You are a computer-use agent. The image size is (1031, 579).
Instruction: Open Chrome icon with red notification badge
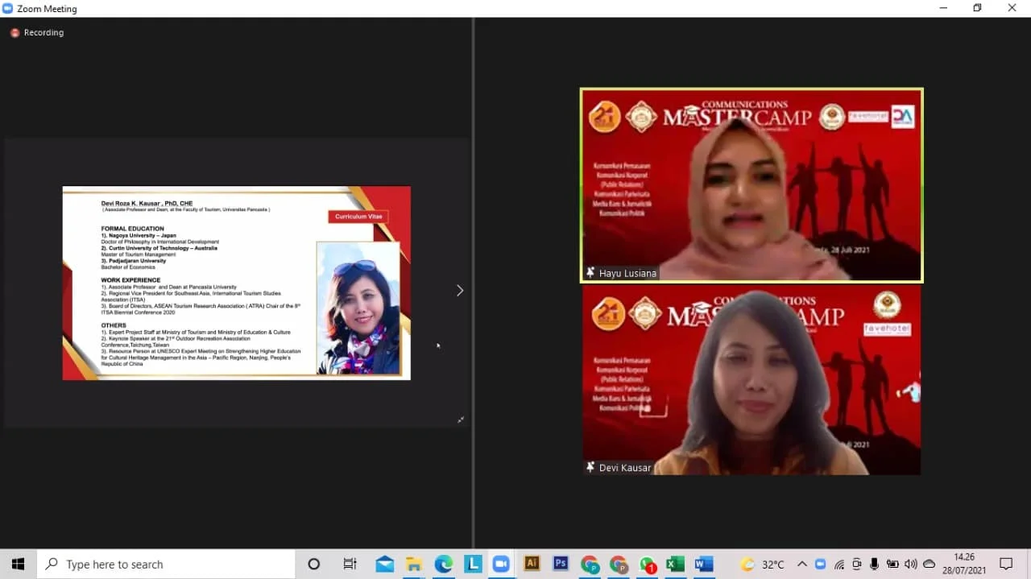[x=648, y=565]
